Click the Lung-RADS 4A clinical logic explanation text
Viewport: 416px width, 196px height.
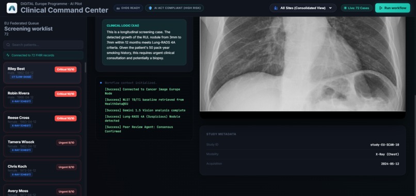point(144,45)
